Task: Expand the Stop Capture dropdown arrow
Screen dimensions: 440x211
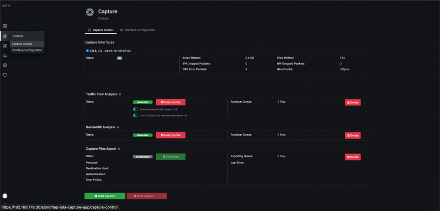Action: coord(164,196)
